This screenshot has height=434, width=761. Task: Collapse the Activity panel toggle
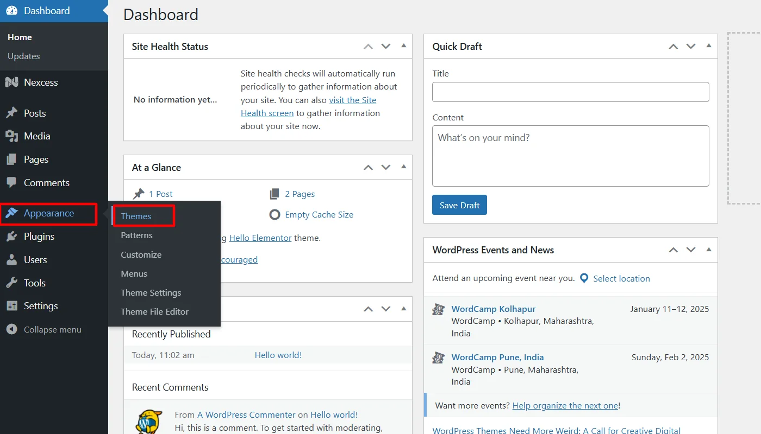[403, 309]
